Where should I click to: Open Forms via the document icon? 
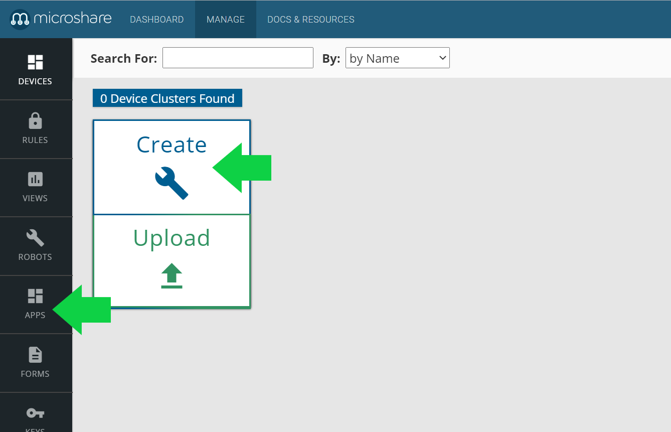tap(35, 355)
